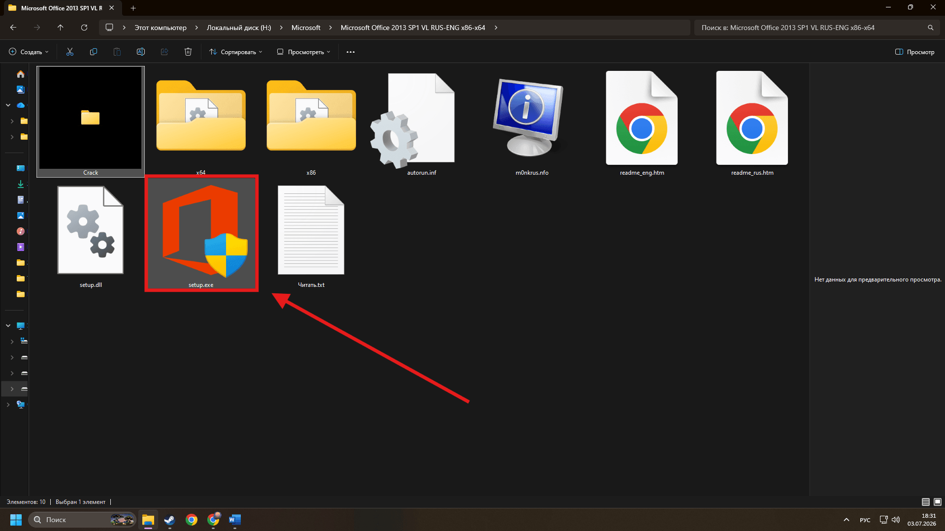
Task: Select the setup.dll file
Action: 91,234
